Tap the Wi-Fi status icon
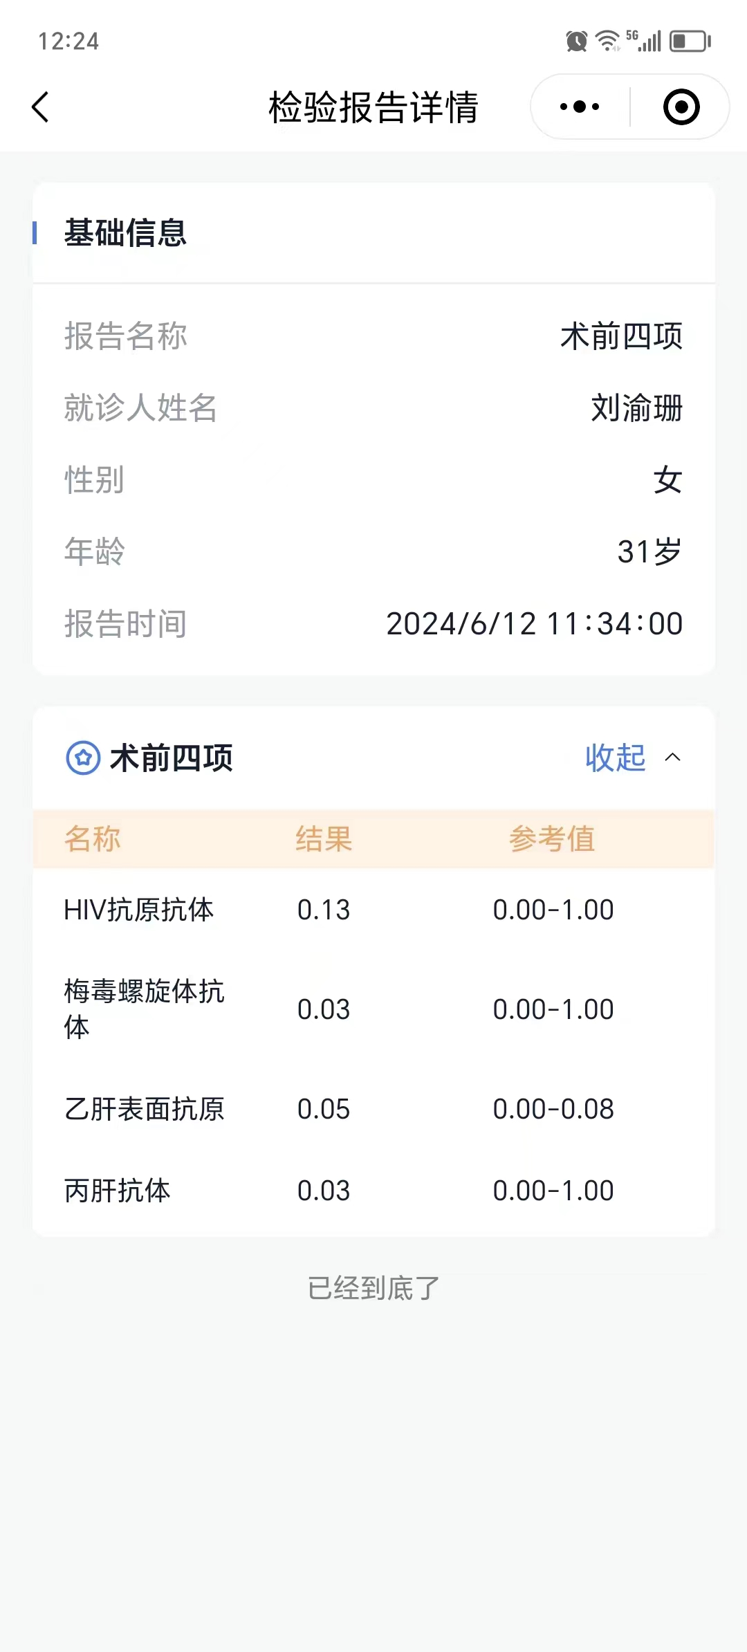The image size is (747, 1652). click(608, 42)
